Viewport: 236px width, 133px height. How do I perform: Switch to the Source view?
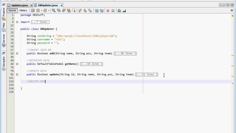pos(12,10)
